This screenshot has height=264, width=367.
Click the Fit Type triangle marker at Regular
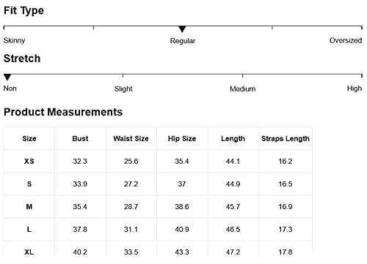pos(182,29)
